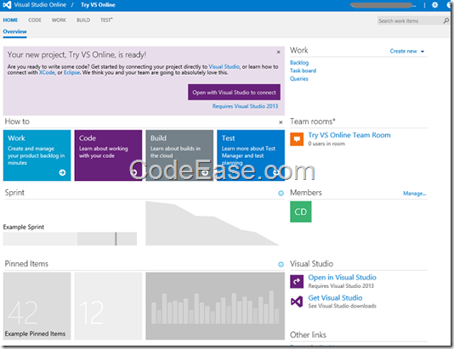Open the Visual Studio link in banner
Image resolution: width=454 pixels, height=349 pixels.
point(224,66)
